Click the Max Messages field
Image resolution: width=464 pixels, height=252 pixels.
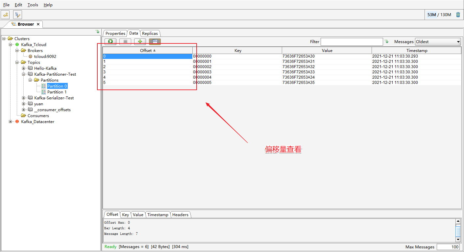pos(448,247)
